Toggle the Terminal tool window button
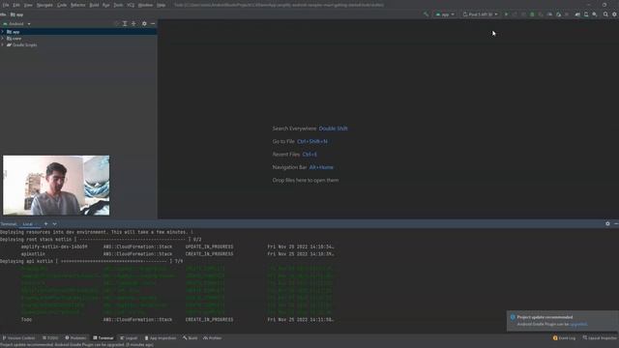The height and width of the screenshot is (348, 619). 103,338
